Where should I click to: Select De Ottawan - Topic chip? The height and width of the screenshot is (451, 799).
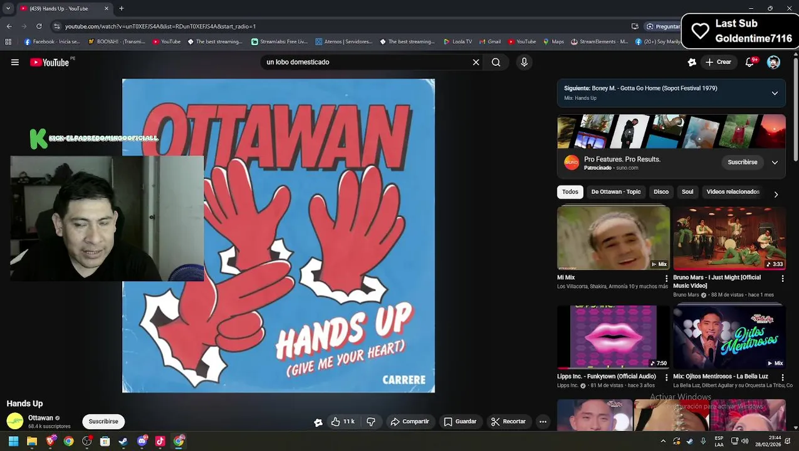pyautogui.click(x=616, y=192)
